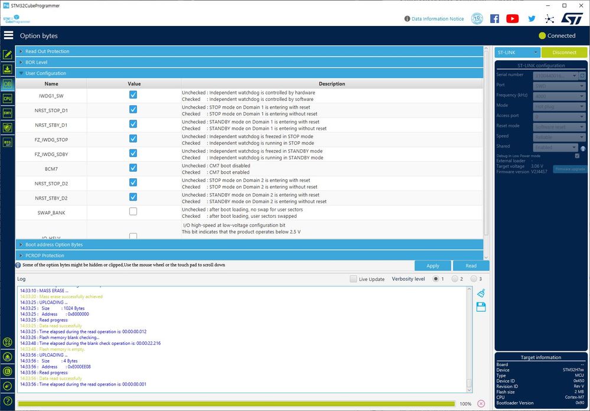Click the 10 years anniversary badge icon

[477, 18]
